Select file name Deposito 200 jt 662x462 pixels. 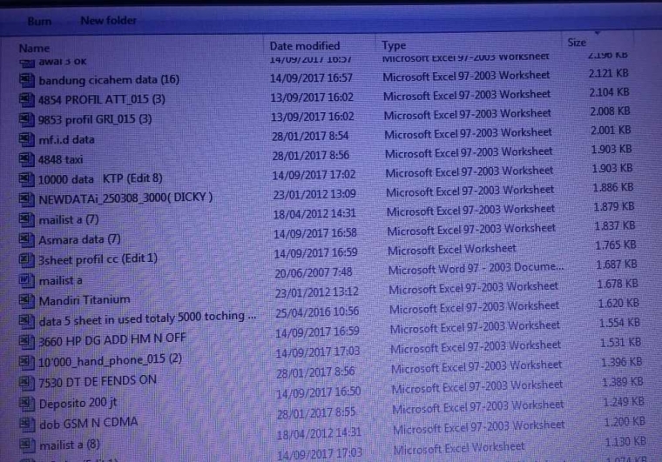click(x=78, y=403)
